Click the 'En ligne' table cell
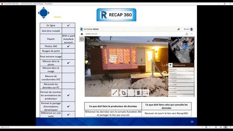 point(51,25)
